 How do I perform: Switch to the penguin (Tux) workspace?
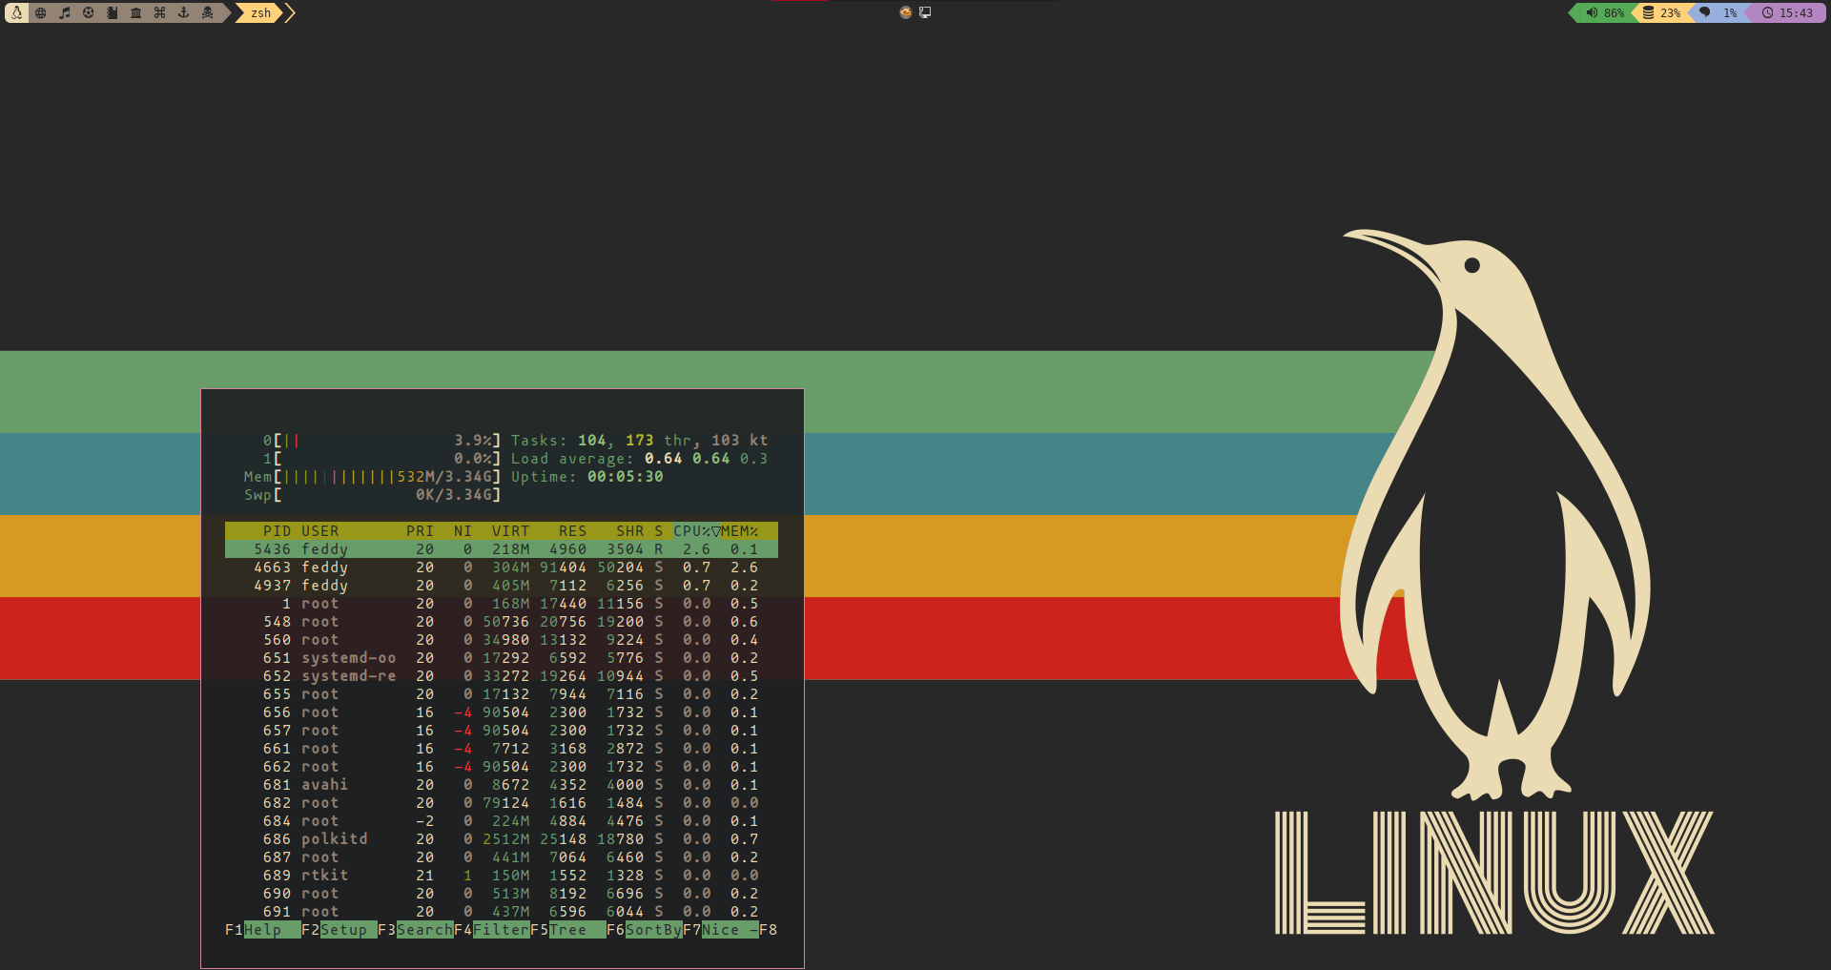[17, 12]
